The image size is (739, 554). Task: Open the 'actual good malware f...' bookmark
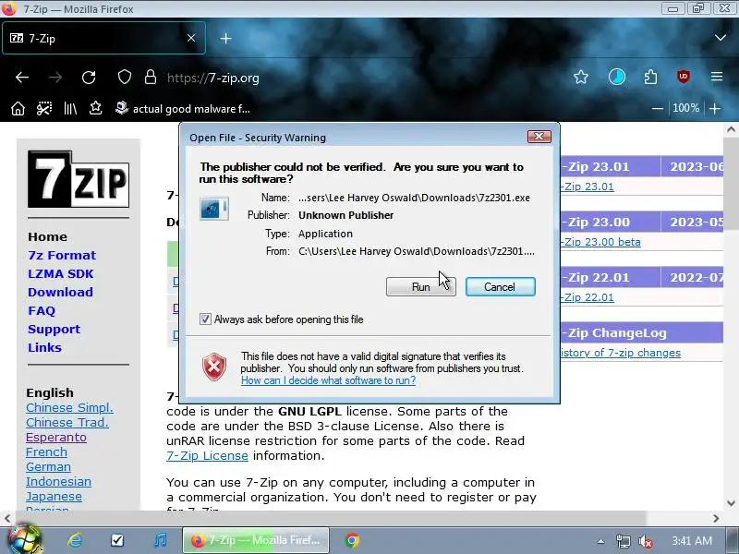[x=183, y=109]
